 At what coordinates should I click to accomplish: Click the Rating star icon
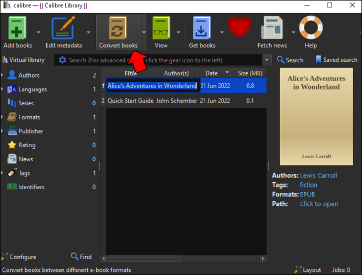(12, 145)
